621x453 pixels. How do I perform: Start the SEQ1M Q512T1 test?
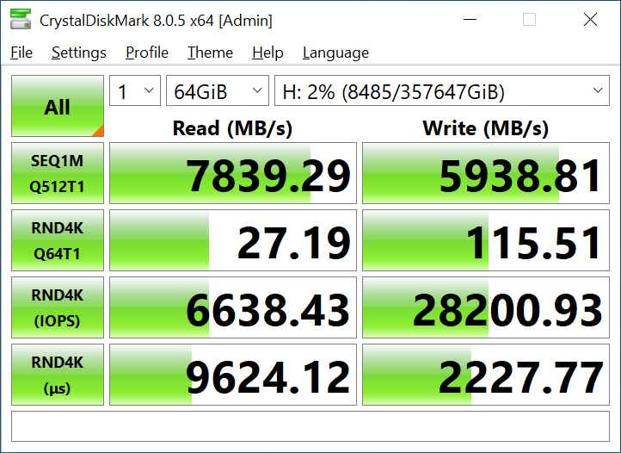[x=58, y=173]
